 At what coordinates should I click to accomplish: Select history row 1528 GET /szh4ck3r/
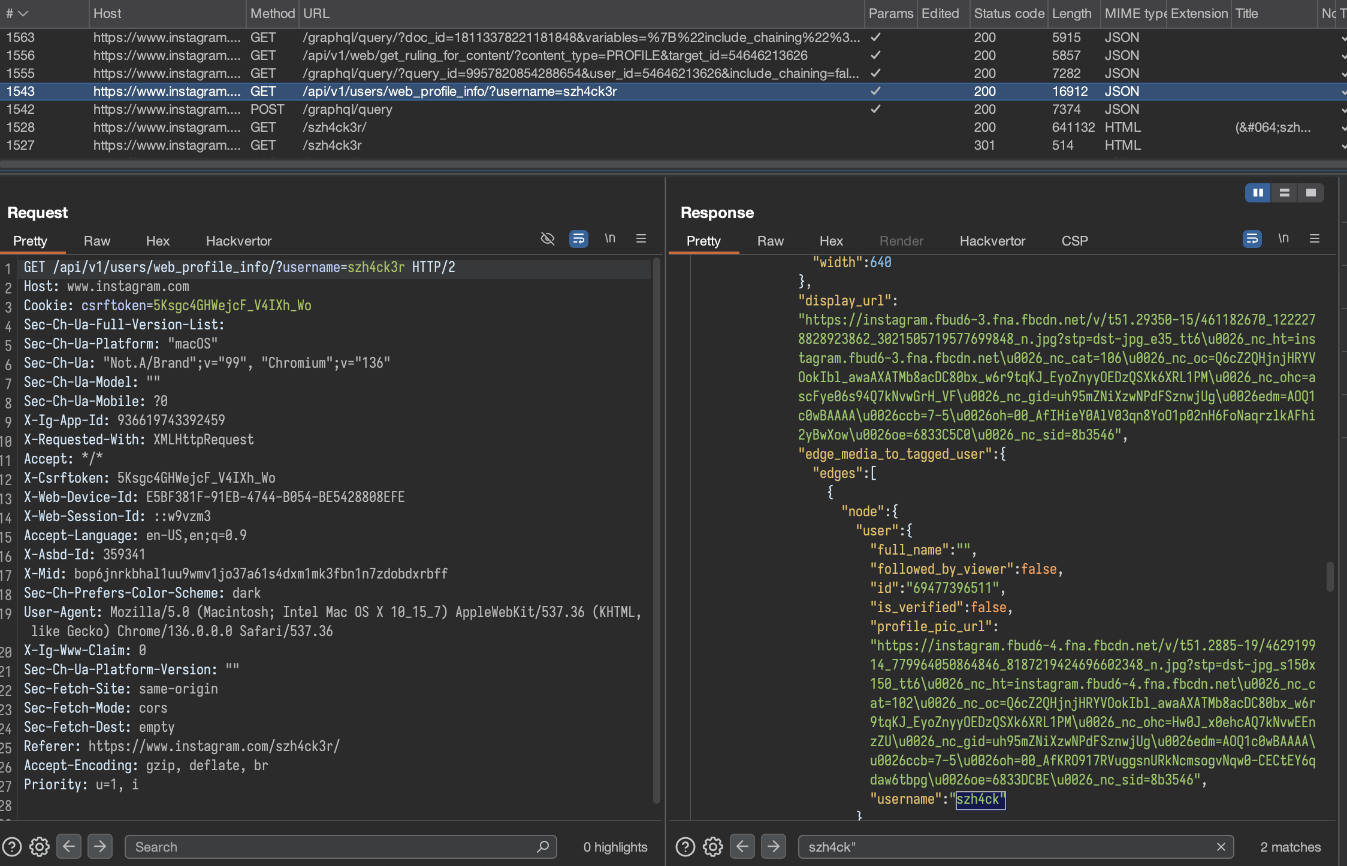[674, 127]
